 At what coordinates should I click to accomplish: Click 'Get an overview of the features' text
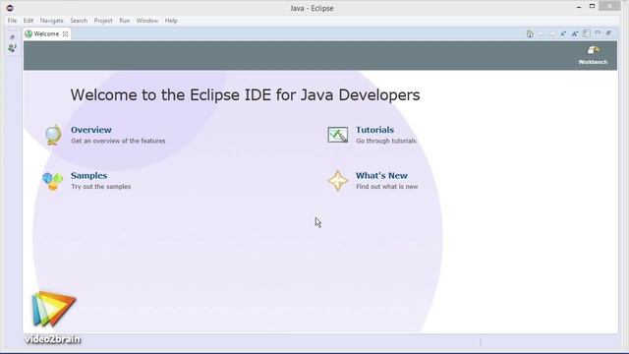(x=118, y=141)
